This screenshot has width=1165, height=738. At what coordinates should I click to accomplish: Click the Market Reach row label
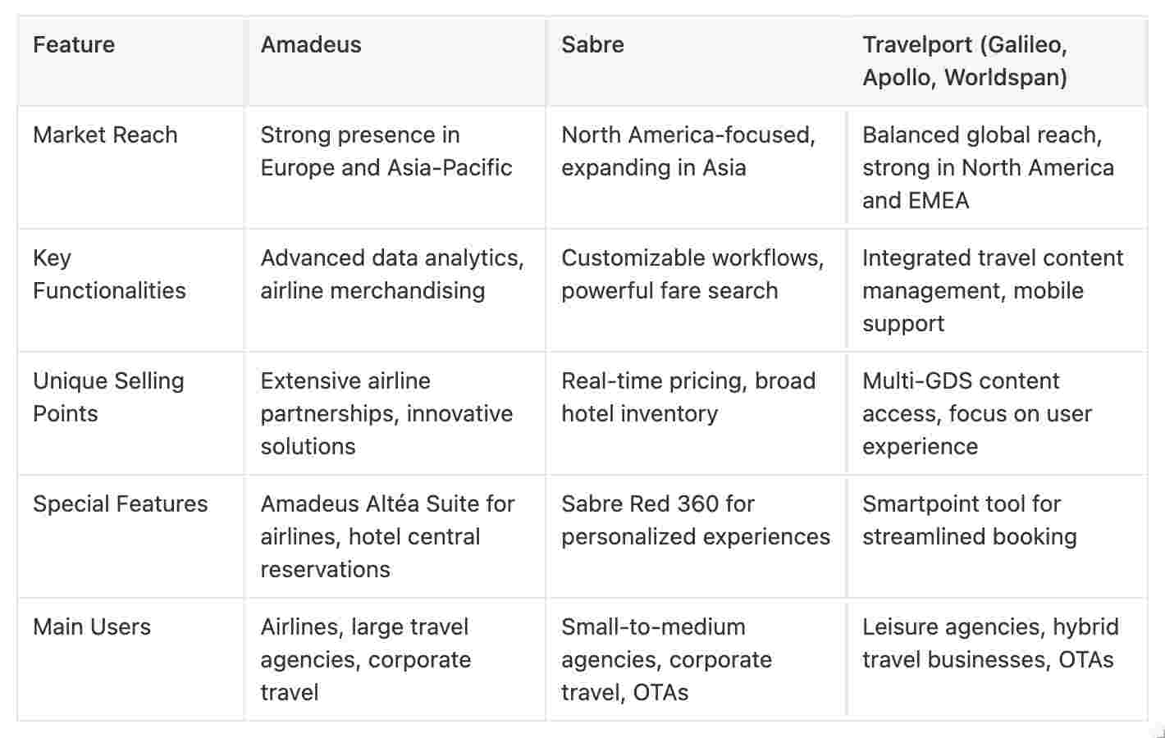click(x=105, y=134)
